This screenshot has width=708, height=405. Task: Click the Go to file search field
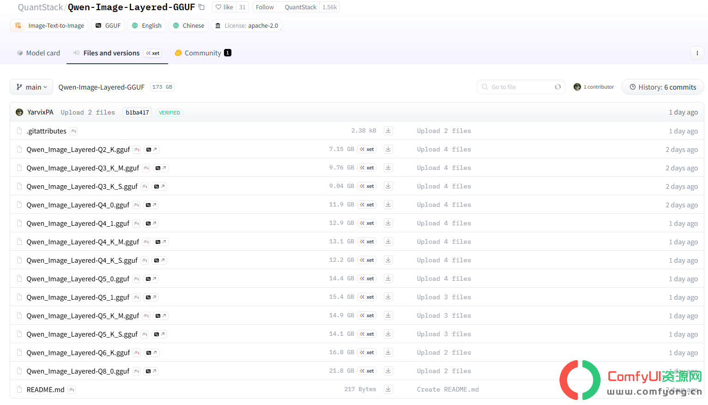click(521, 87)
